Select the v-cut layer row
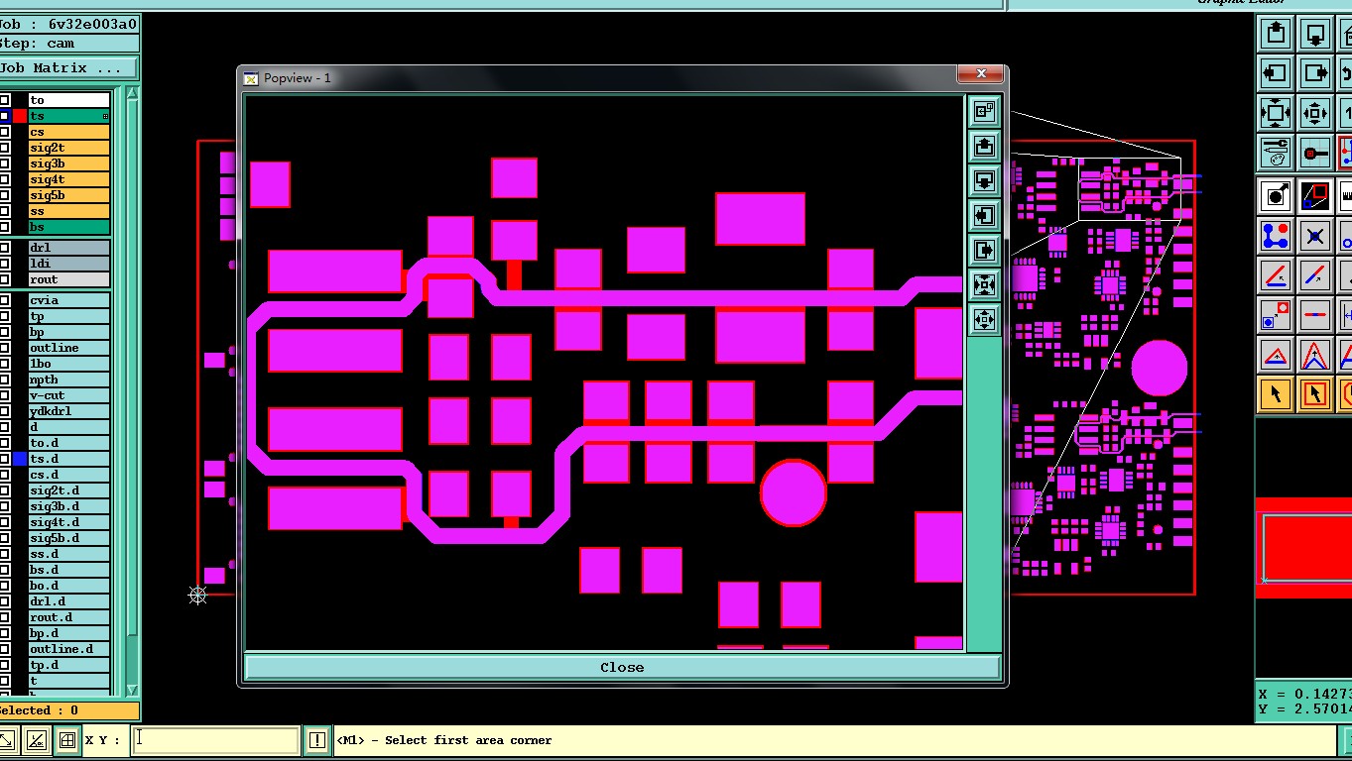The height and width of the screenshot is (761, 1352). 68,395
